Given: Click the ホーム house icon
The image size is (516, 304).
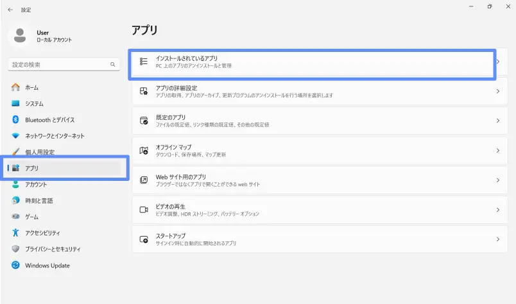Looking at the screenshot, I should pyautogui.click(x=15, y=87).
